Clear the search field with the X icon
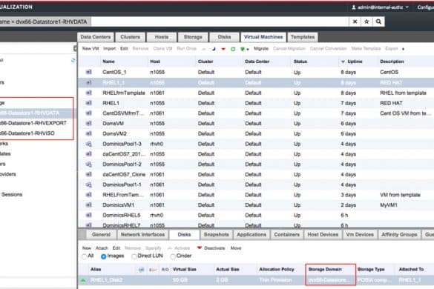Viewport: 434px width, 289px height. (x=355, y=21)
